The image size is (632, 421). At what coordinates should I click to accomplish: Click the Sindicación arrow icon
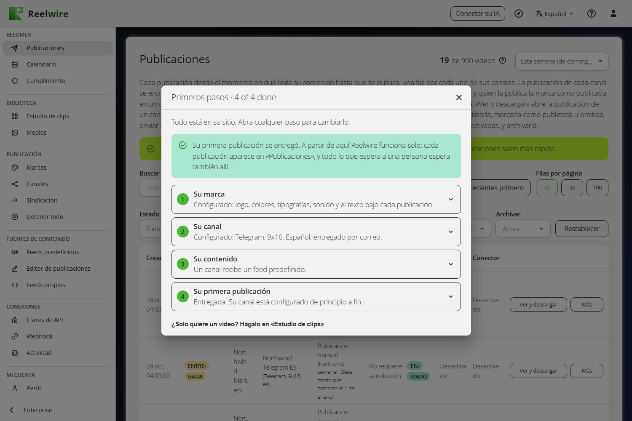15,200
